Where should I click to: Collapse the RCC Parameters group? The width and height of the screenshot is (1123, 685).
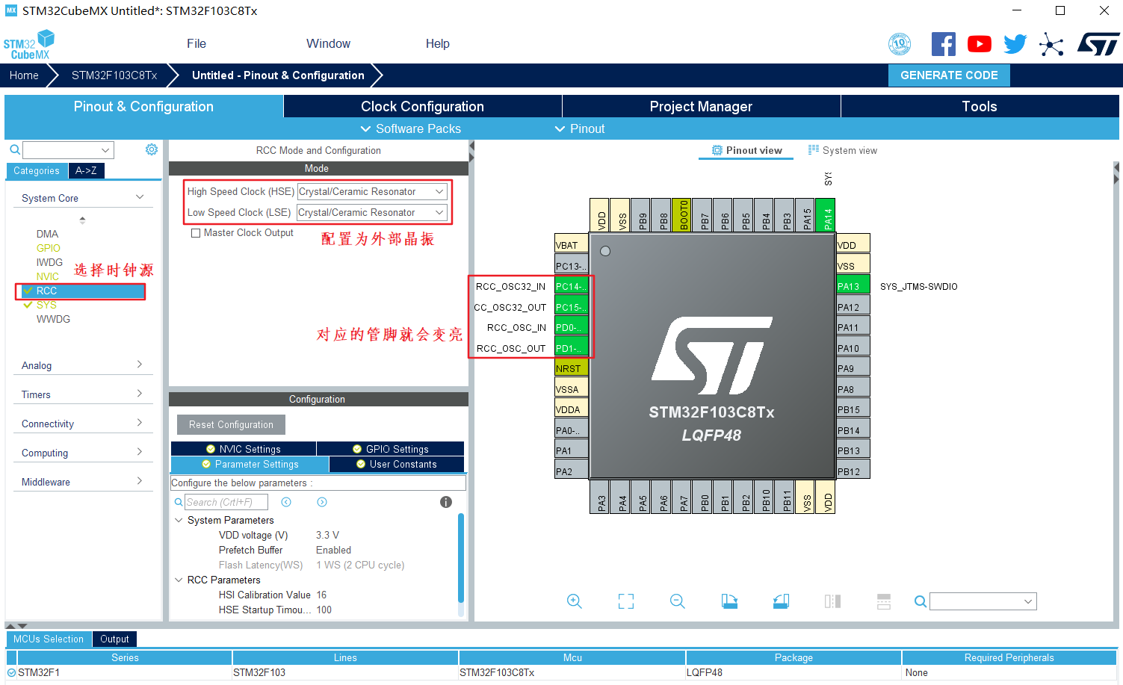tap(179, 580)
